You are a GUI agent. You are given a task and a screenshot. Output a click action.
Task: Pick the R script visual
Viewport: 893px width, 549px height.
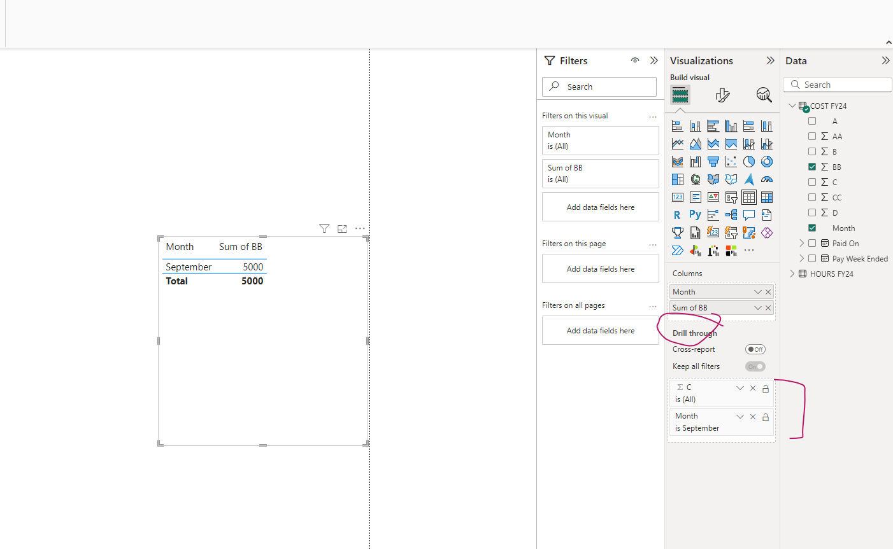[678, 215]
